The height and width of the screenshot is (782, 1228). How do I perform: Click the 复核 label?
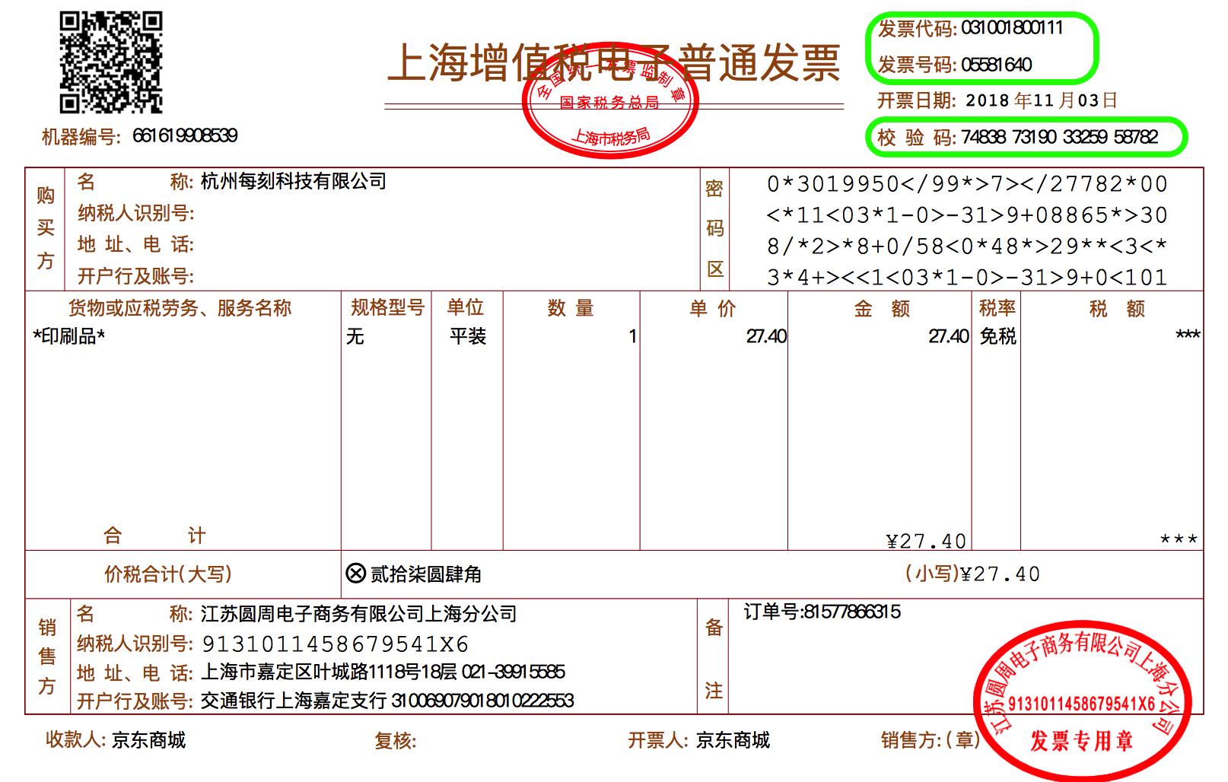395,740
